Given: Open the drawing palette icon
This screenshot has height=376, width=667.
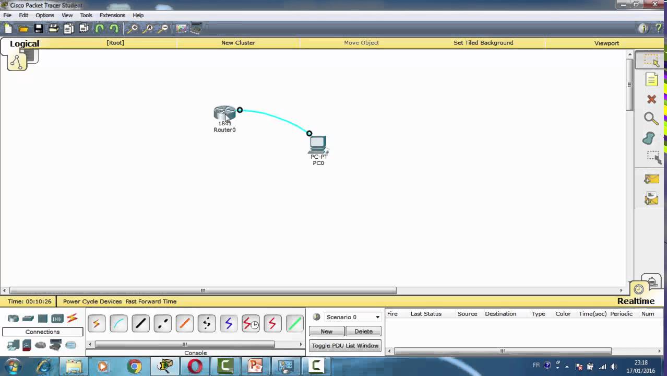Looking at the screenshot, I should [x=181, y=29].
